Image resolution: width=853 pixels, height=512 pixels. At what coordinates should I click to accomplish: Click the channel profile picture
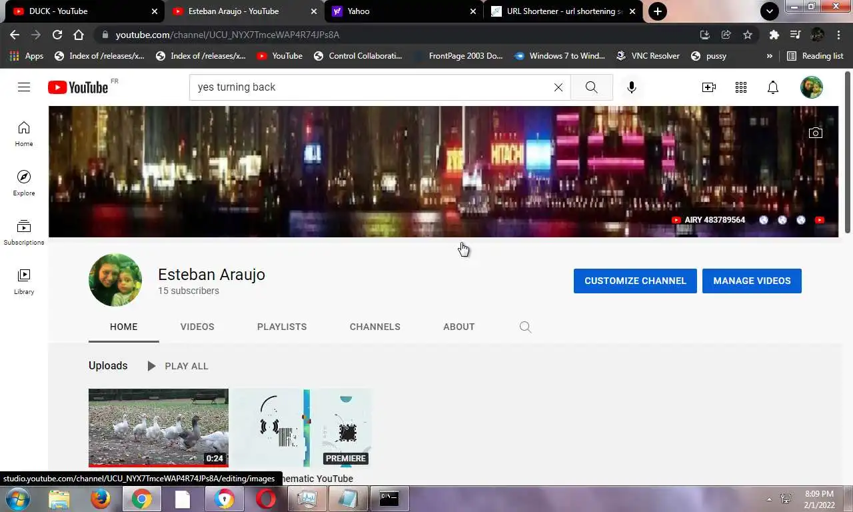click(115, 280)
